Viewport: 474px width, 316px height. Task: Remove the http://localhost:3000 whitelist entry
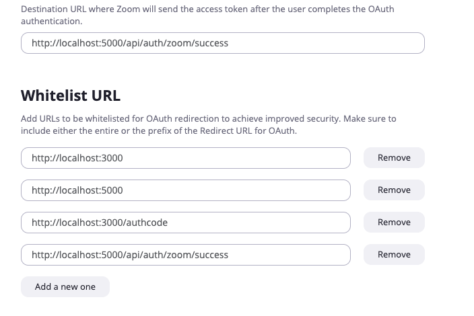(x=394, y=158)
